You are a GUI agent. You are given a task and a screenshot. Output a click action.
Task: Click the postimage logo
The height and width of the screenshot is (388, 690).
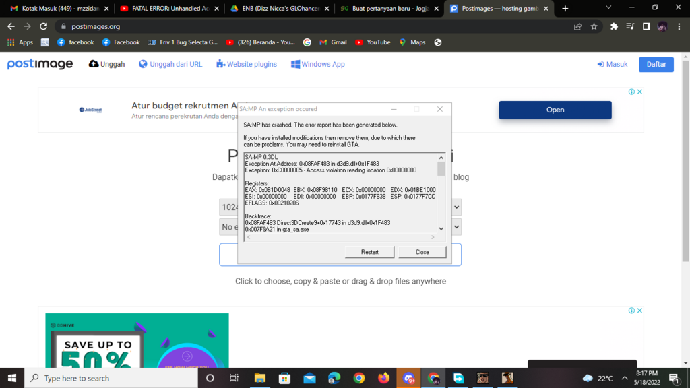(40, 64)
